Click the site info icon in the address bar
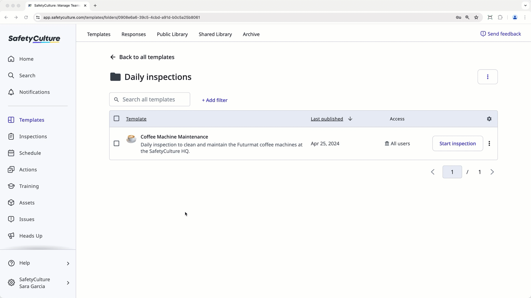 pos(38,17)
